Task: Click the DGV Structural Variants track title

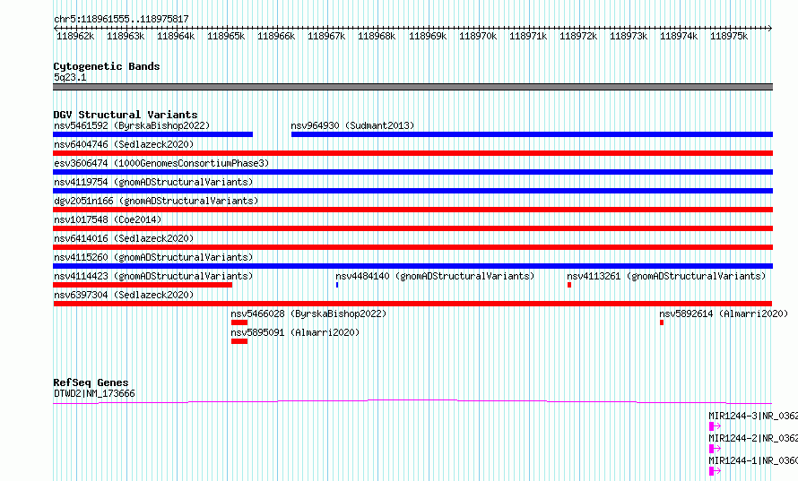Action: [126, 115]
